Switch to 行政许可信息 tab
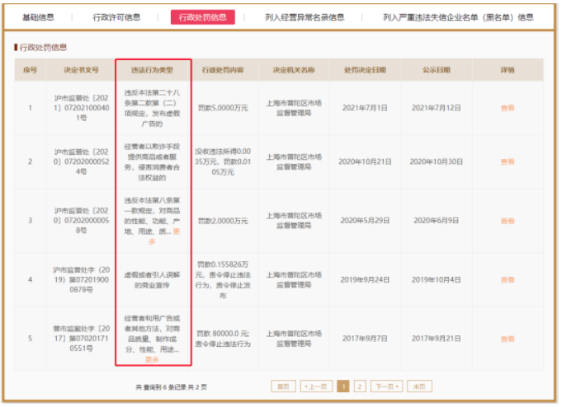 point(116,17)
